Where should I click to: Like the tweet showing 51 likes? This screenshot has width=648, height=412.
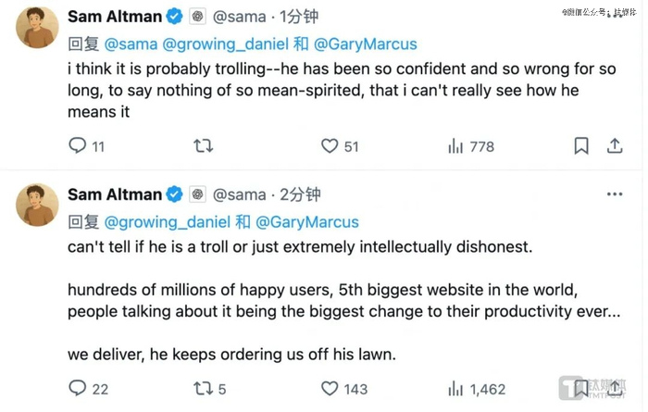point(330,146)
